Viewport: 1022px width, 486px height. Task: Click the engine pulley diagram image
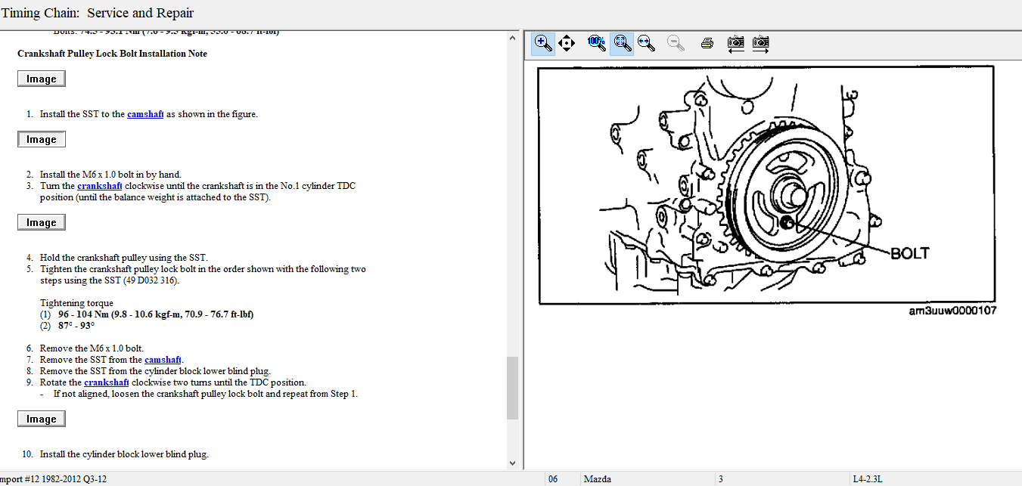(766, 184)
